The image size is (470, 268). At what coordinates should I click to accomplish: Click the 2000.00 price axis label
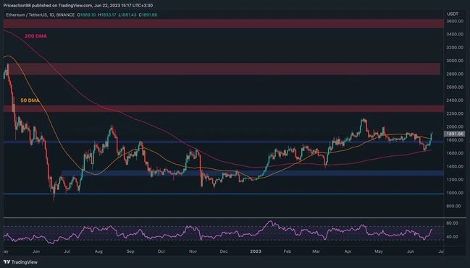(x=454, y=127)
